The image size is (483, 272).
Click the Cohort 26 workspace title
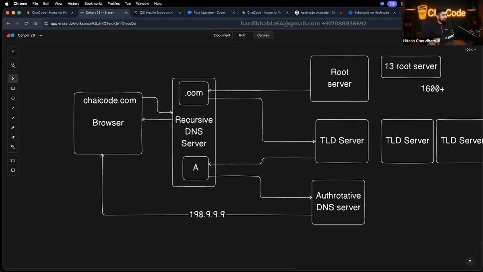click(x=27, y=35)
